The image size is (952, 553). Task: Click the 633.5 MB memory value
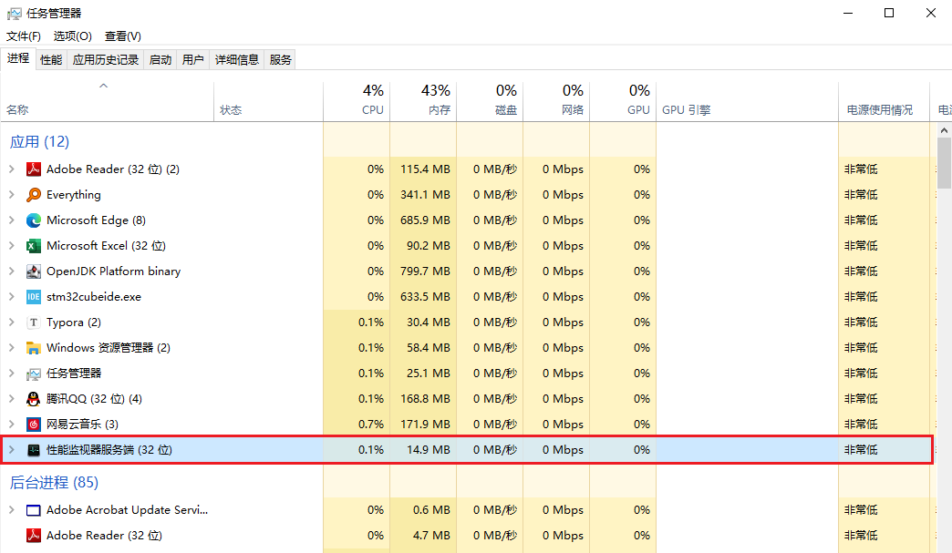pyautogui.click(x=425, y=296)
